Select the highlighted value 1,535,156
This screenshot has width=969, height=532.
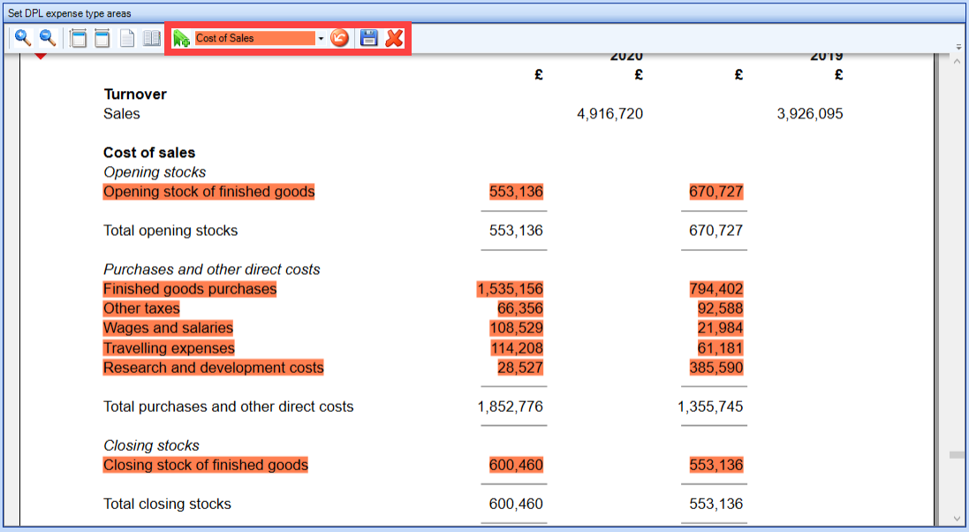pos(510,289)
